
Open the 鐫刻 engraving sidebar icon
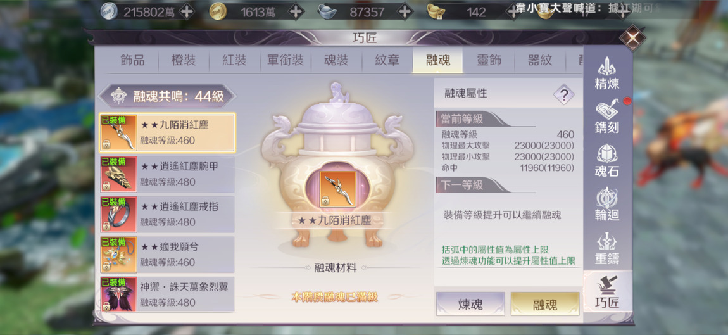point(607,117)
